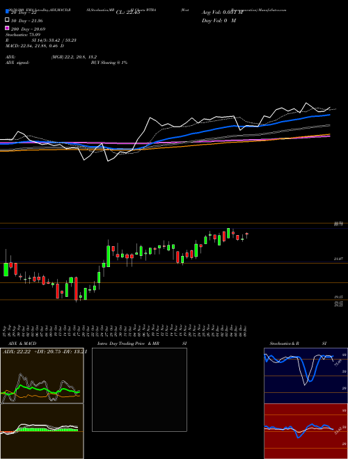Viewport: 348px width, 459px height.
Task: Select the '50 Day - 21.36' legend text
Action: 27,21
